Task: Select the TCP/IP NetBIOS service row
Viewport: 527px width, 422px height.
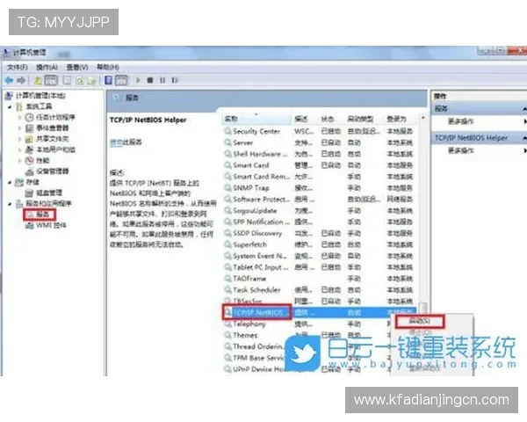Action: click(320, 313)
